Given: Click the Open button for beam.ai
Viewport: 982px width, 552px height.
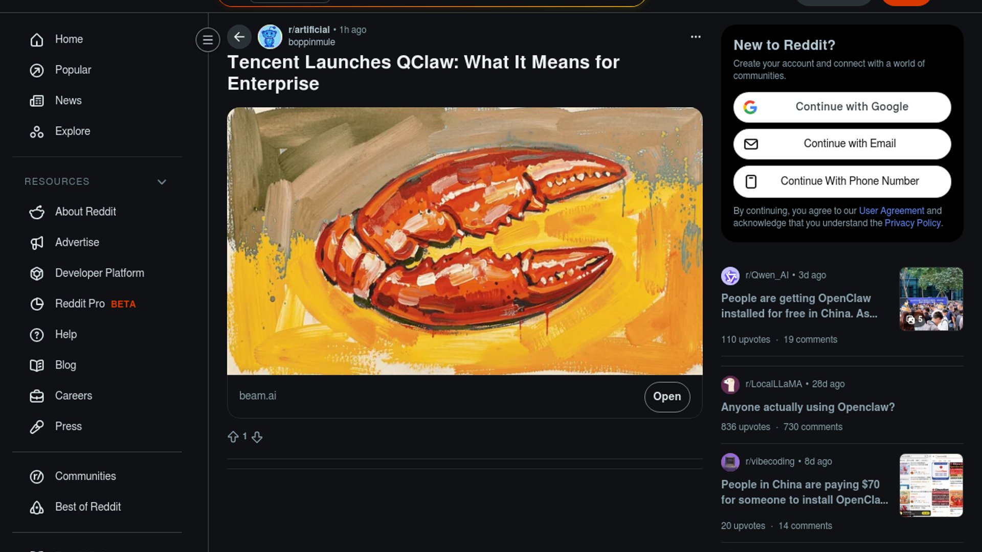Looking at the screenshot, I should coord(666,397).
